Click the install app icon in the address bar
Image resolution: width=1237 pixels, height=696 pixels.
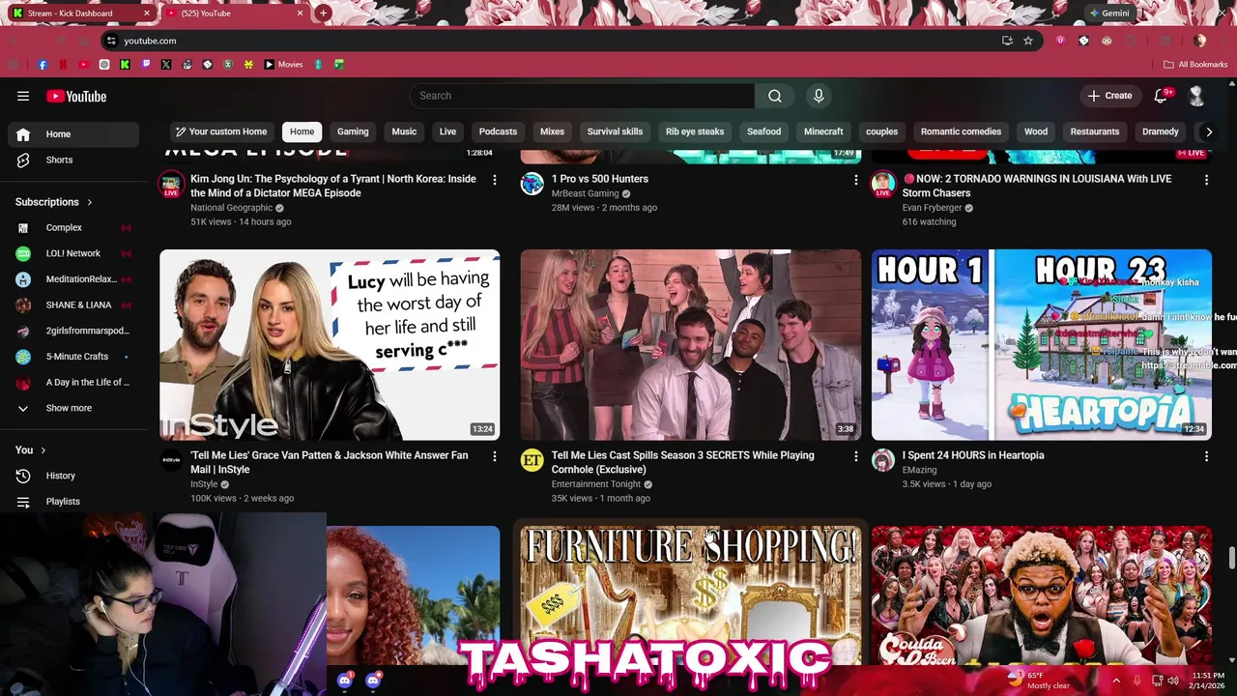pyautogui.click(x=1007, y=41)
